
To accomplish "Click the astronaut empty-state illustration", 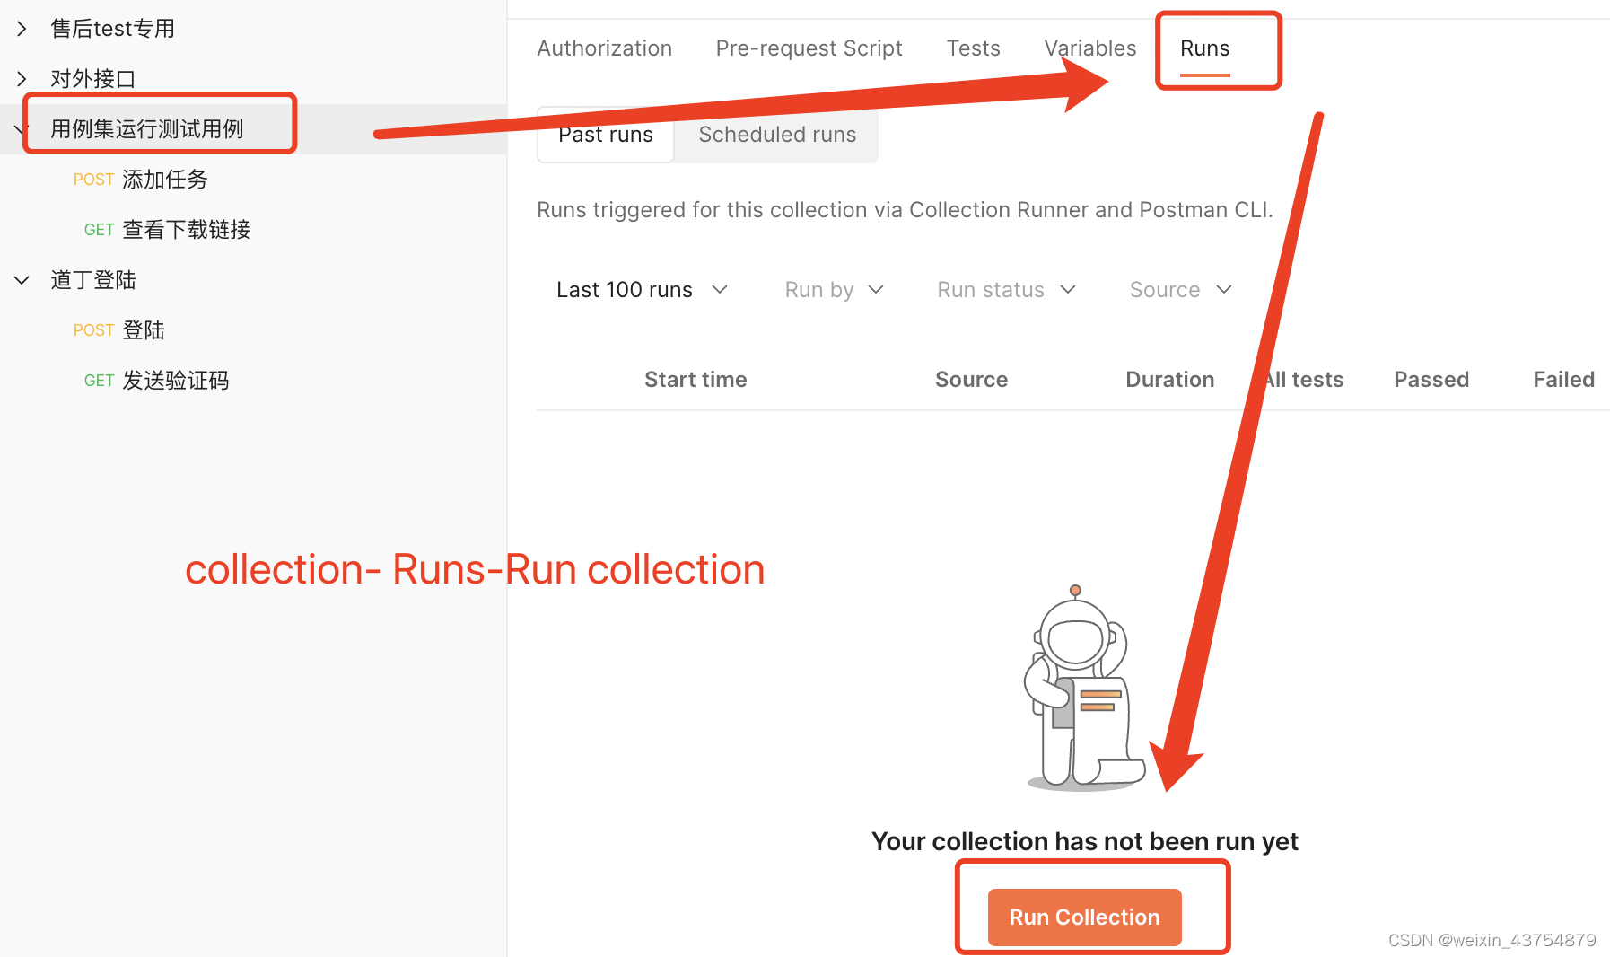I will point(1085,688).
